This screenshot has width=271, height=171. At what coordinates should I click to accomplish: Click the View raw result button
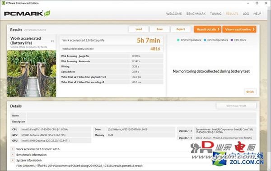[236, 106]
